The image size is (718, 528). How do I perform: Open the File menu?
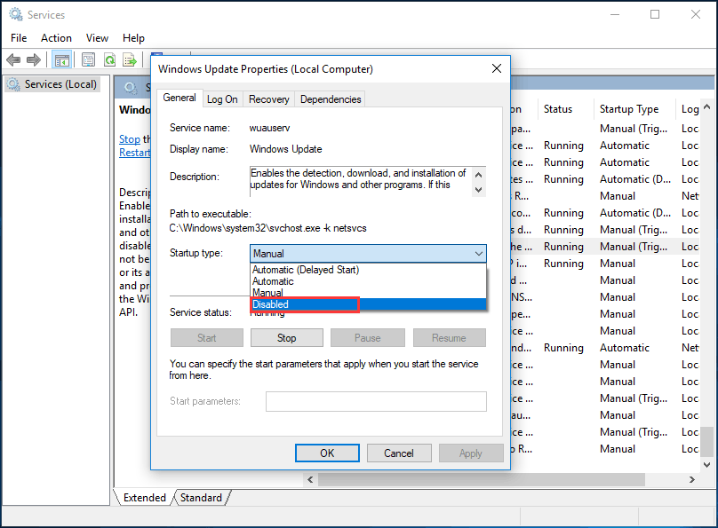click(x=19, y=38)
